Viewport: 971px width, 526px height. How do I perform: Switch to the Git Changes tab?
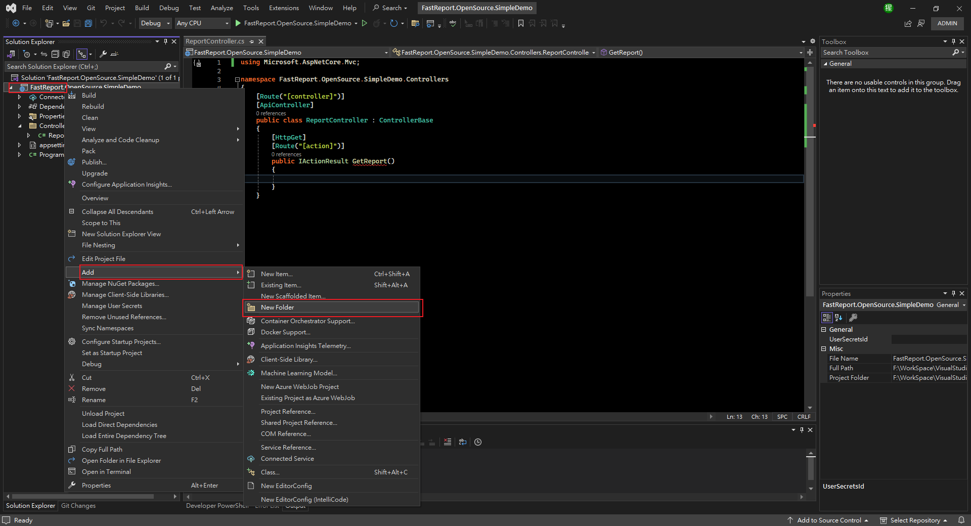coord(78,506)
